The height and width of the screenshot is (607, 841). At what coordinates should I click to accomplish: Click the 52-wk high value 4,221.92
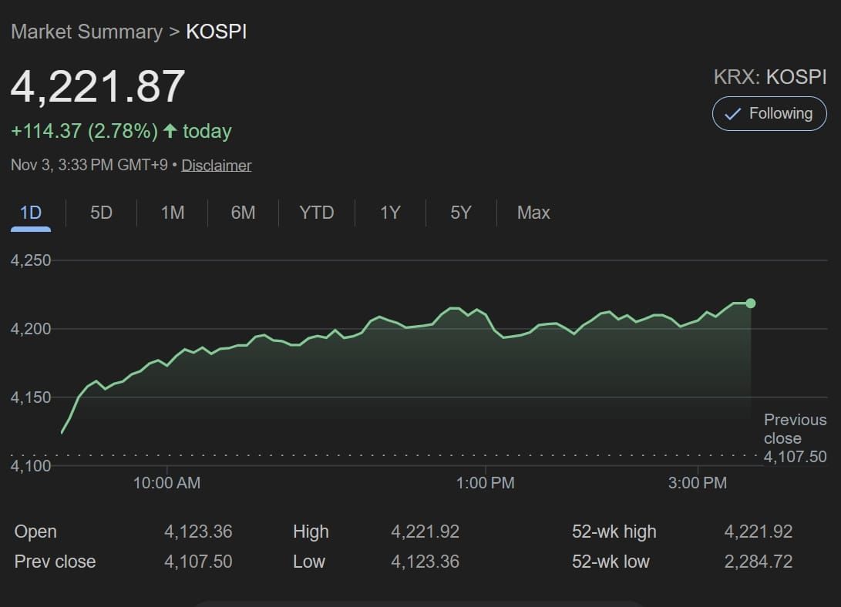[759, 532]
